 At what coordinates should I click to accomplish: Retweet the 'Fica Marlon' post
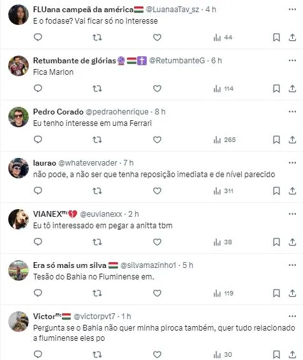tap(97, 89)
